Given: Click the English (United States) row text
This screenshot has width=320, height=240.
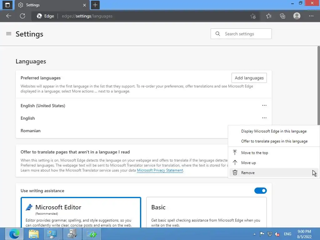Looking at the screenshot, I should (43, 106).
